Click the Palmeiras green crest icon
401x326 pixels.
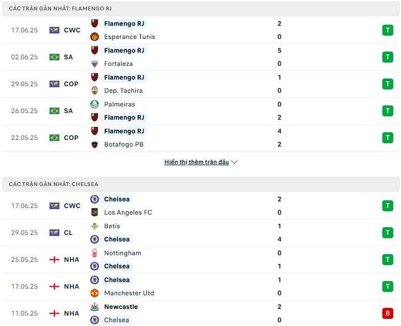click(95, 104)
